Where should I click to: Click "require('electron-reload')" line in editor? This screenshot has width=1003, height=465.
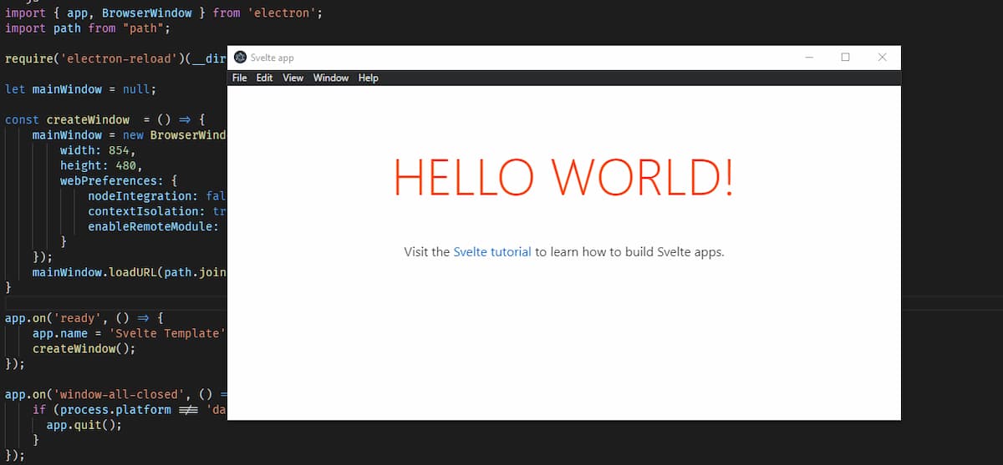pyautogui.click(x=115, y=59)
